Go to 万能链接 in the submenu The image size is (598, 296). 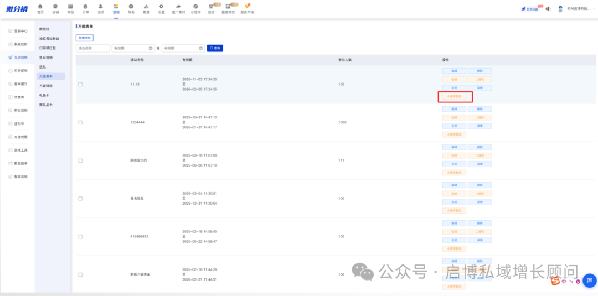coord(46,86)
